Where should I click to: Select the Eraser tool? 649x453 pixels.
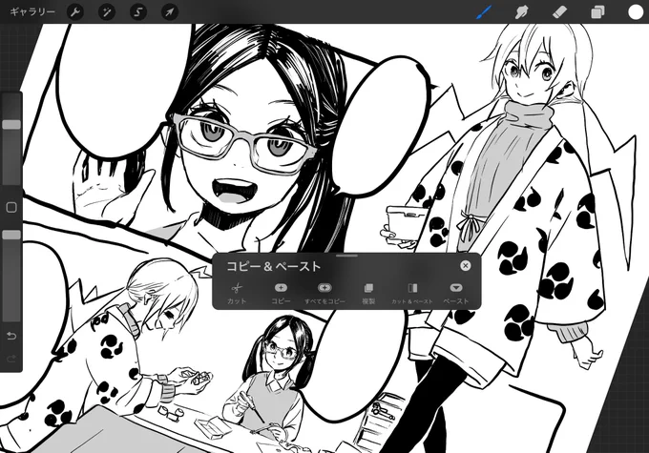point(559,12)
